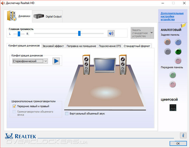
Task: Toggle the surround speakers checkbox
Action: coord(14,112)
